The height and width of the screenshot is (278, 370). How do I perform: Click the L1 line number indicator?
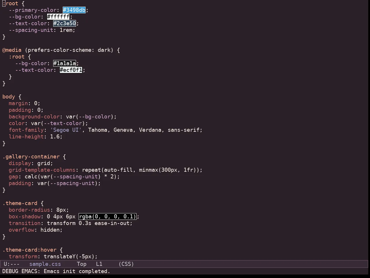point(99,264)
